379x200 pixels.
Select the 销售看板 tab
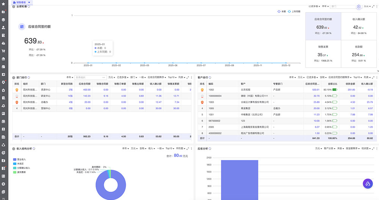(x=22, y=2)
